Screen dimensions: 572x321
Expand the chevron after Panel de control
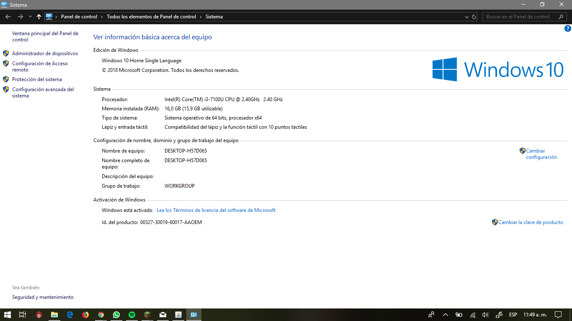[102, 17]
